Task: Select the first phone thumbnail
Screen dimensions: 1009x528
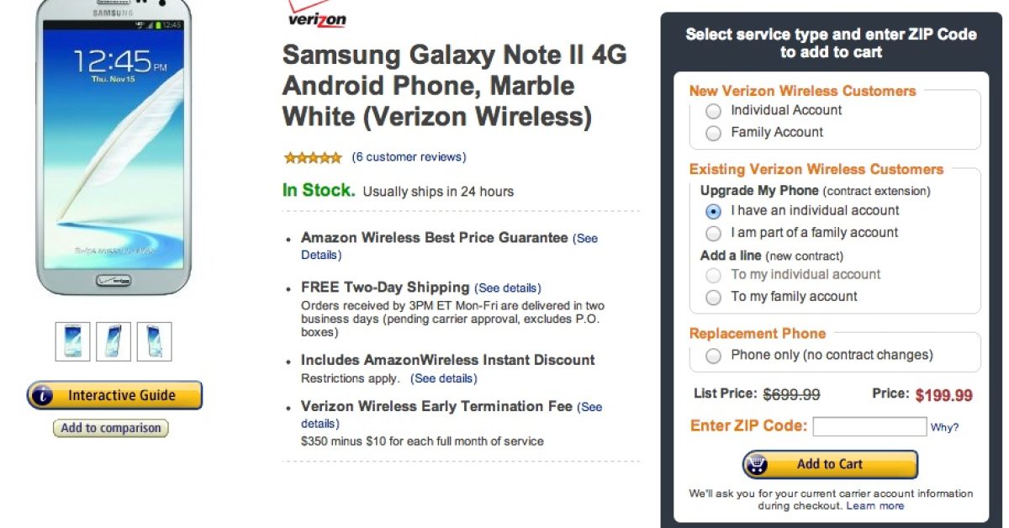Action: [72, 341]
